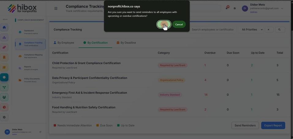Open Policy Documents menu item

tap(30, 80)
